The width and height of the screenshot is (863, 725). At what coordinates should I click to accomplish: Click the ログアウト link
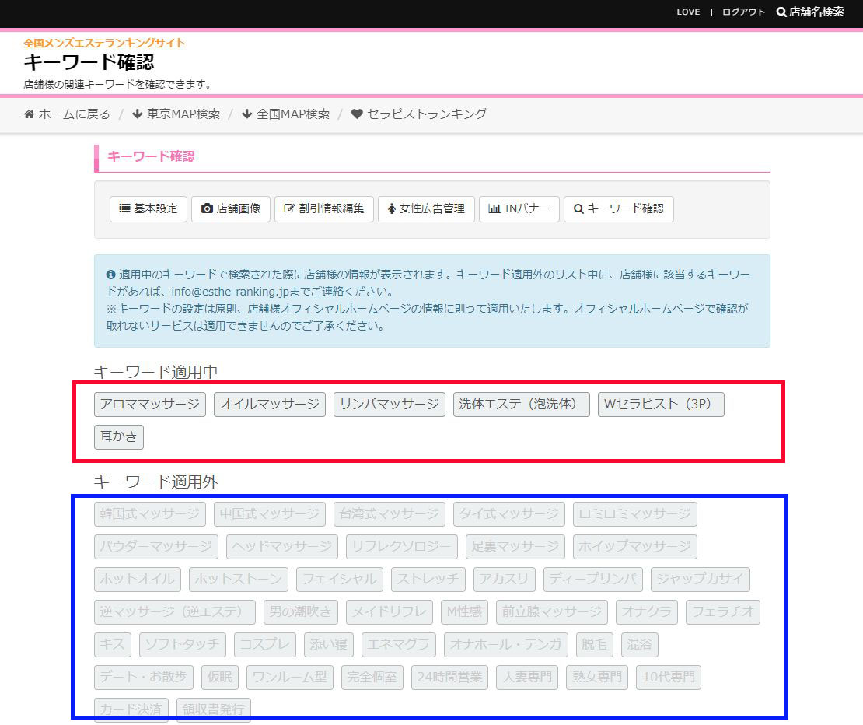743,12
